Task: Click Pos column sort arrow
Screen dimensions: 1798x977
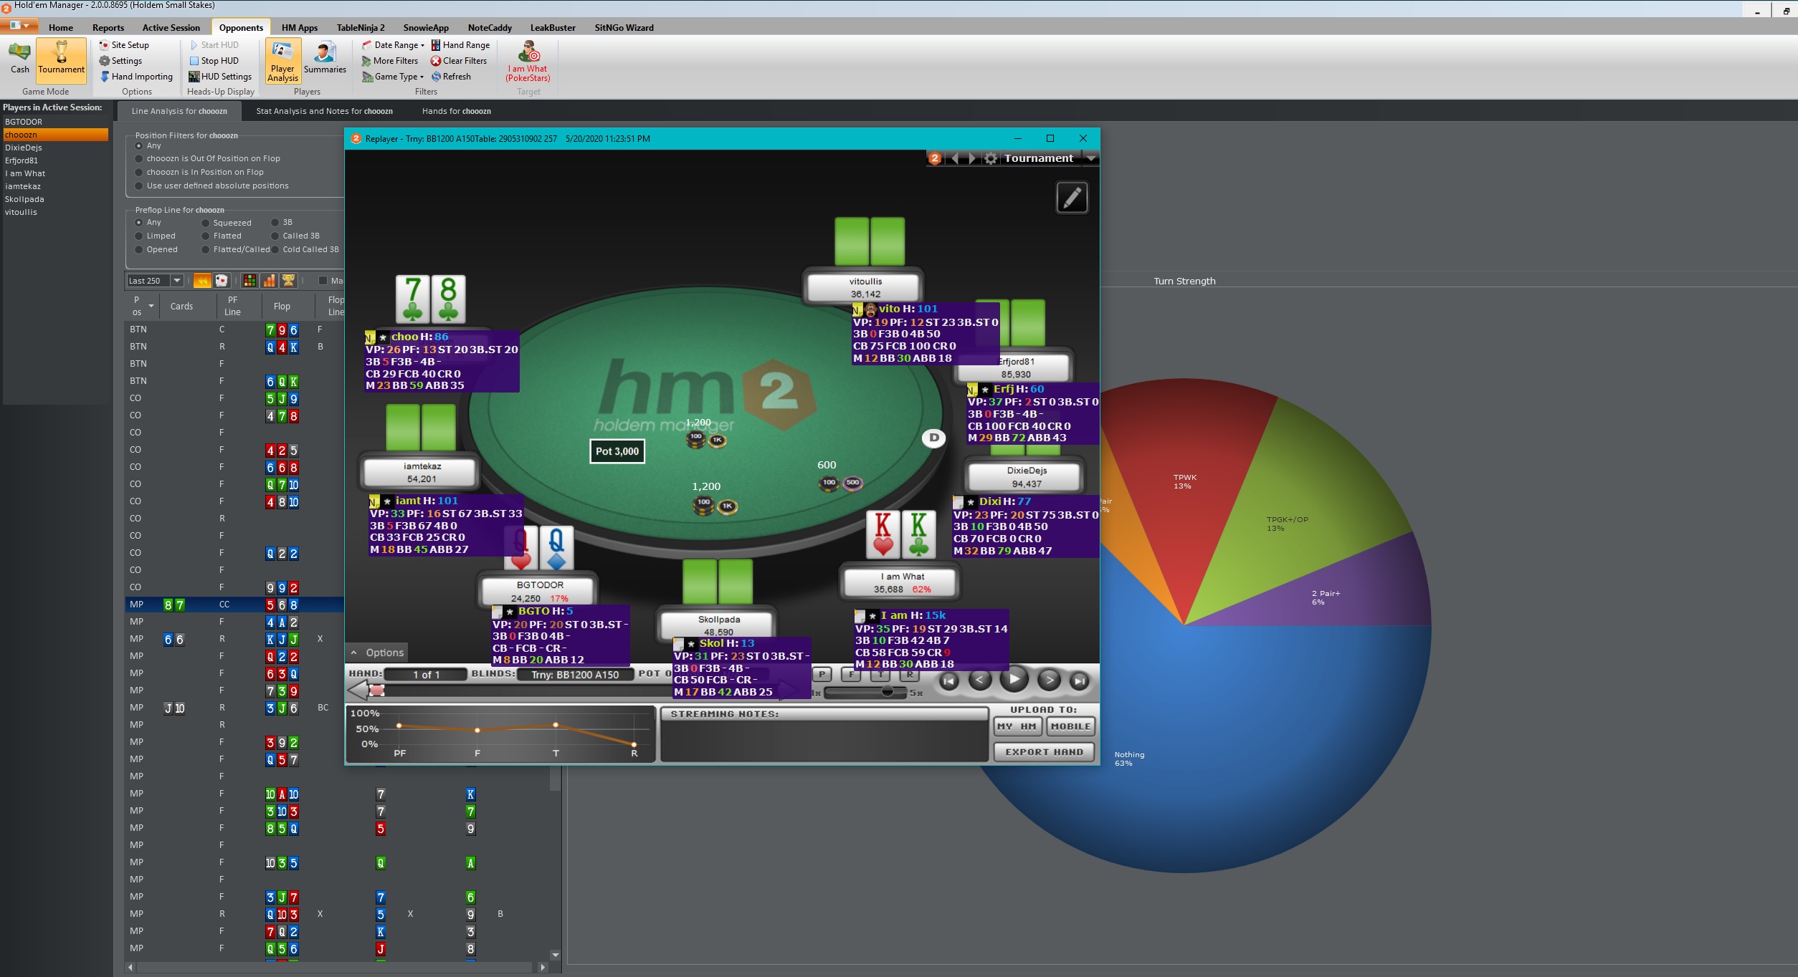Action: [151, 306]
